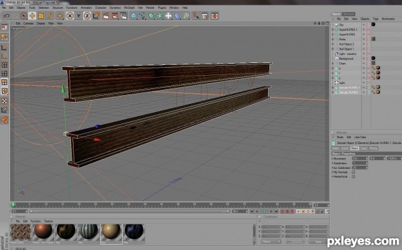
Task: Select the blue marble material sphere
Action: (x=134, y=231)
